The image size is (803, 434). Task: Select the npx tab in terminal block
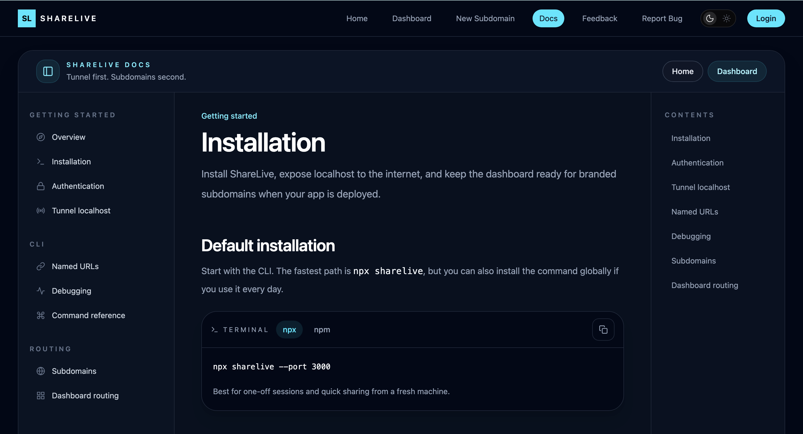289,330
